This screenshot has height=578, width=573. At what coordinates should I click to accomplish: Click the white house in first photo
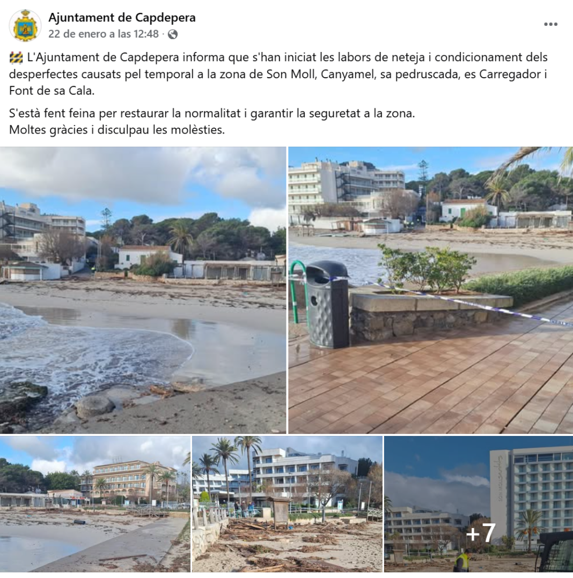146,257
